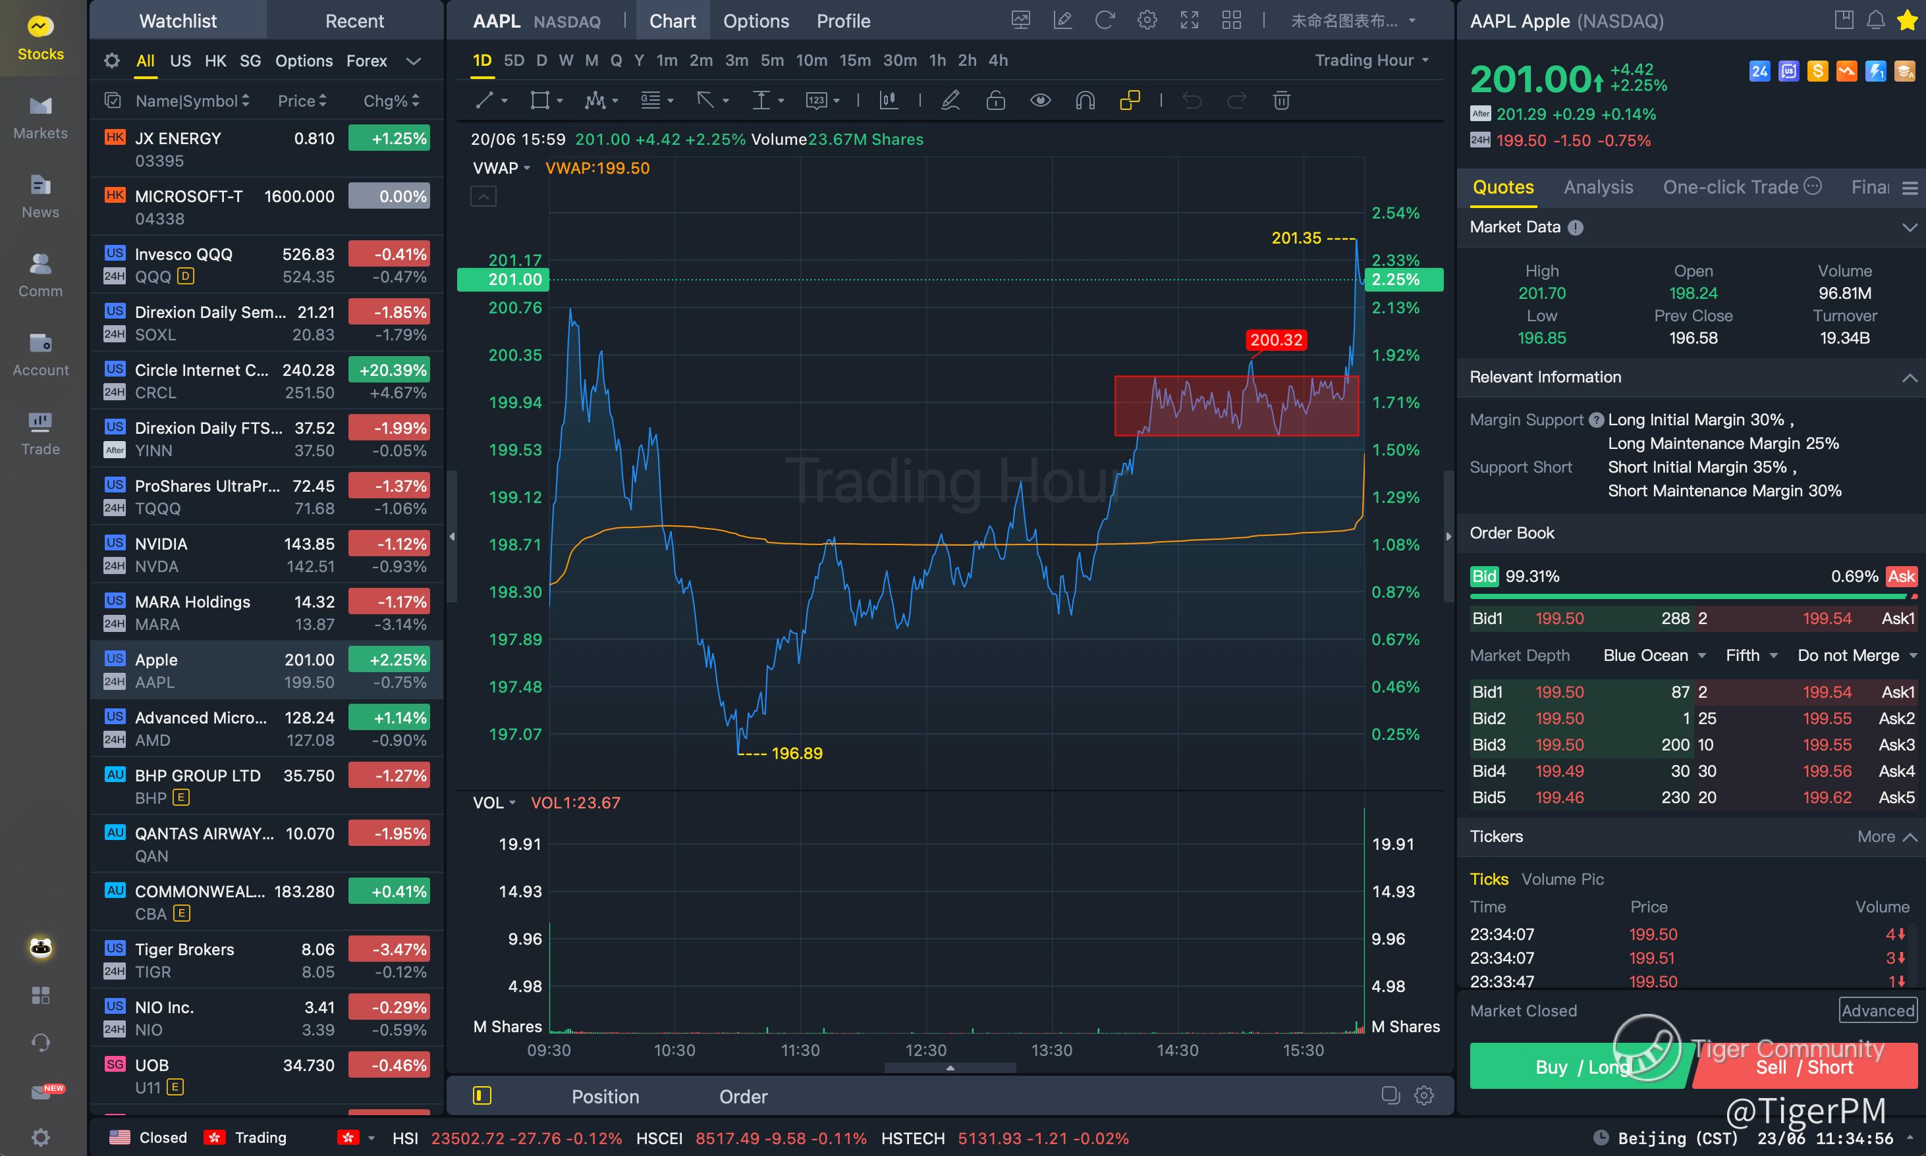This screenshot has height=1156, width=1926.
Task: Open the VOL indicator dropdown
Action: [x=494, y=802]
